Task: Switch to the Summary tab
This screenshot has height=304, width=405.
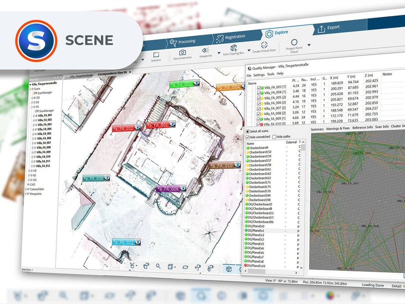Action: tap(317, 129)
